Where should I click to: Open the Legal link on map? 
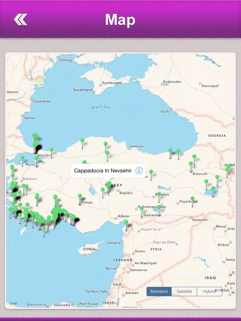13,303
